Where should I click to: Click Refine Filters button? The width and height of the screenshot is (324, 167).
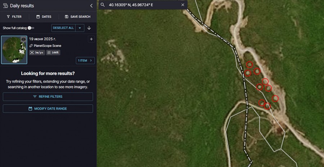coord(48,97)
